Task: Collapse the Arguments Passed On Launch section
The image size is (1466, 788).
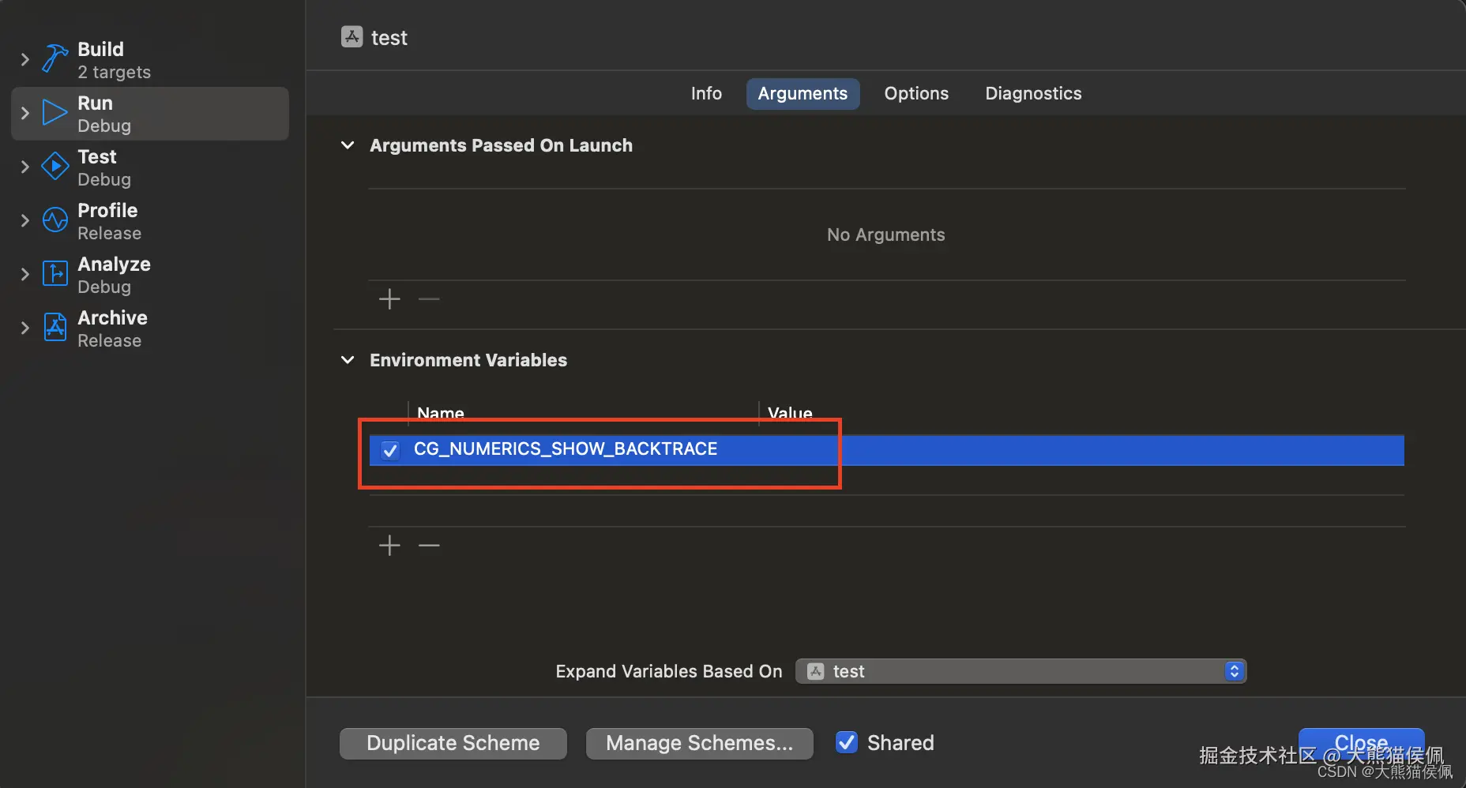Action: pos(348,145)
